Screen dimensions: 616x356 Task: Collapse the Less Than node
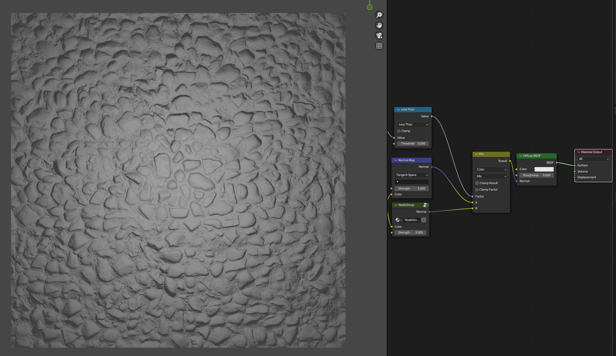coord(398,109)
